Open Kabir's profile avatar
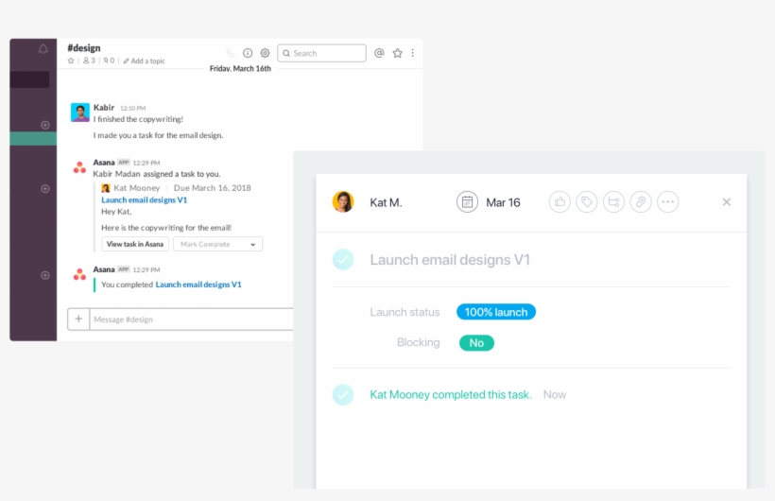 coord(80,112)
